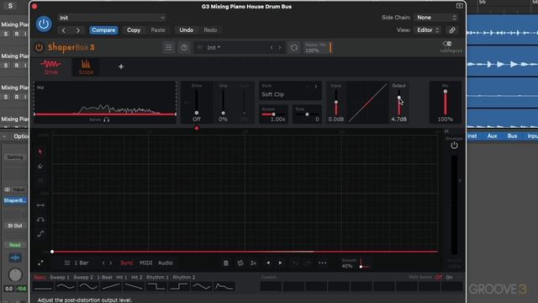Screen dimensions: 538x303
Task: Open the three-dots more options menu
Action: pyautogui.click(x=322, y=263)
